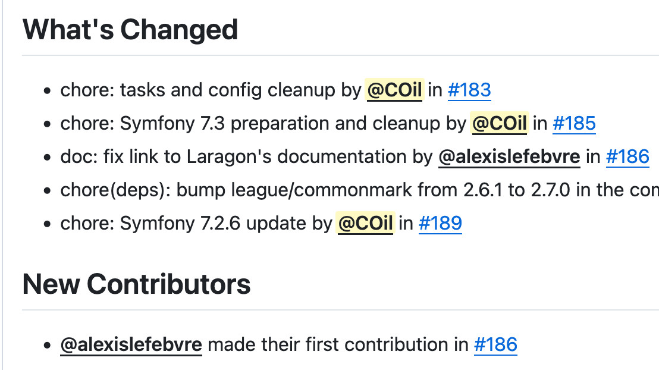Open pull request #185 link
Image resolution: width=659 pixels, height=370 pixels.
574,123
